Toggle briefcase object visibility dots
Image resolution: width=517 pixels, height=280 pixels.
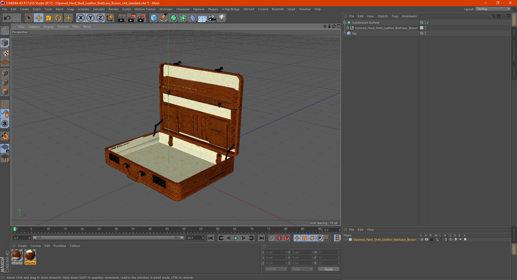425,28
